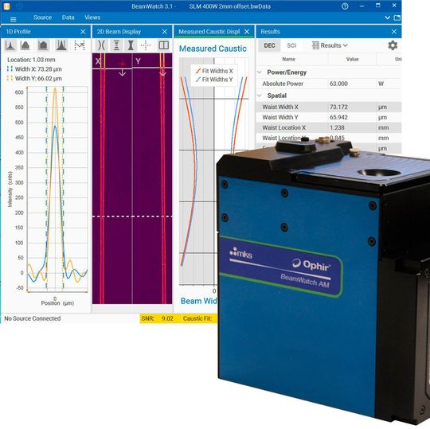This screenshot has height=429, width=430.
Task: Select the Waist Width Y row
Action: tap(328, 117)
